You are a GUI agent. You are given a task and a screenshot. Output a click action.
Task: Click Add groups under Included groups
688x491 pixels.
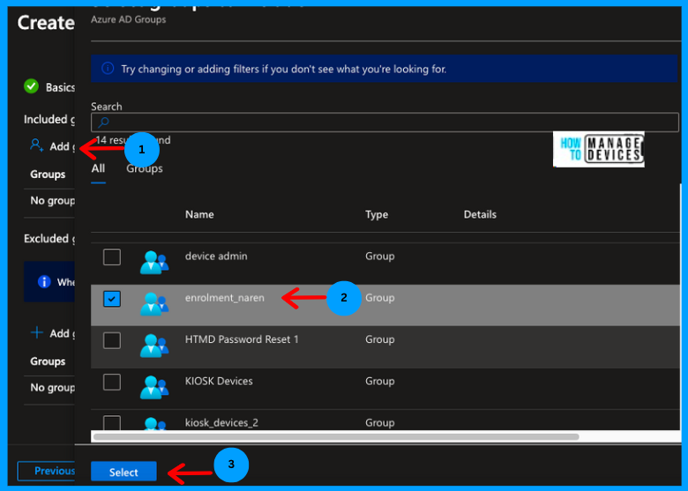click(51, 146)
